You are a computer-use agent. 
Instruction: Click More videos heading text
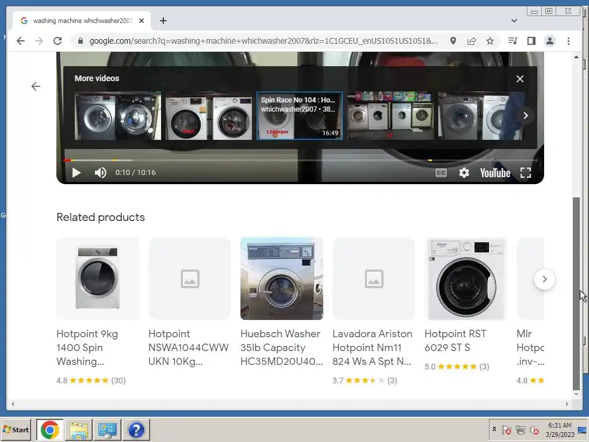point(97,78)
